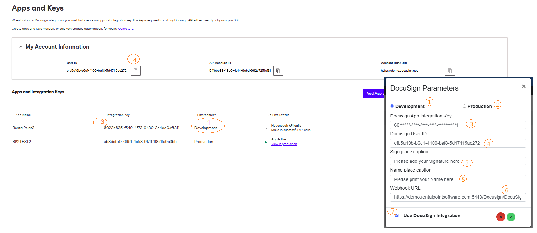Viewport: 537px width, 233px height.
Task: Click the Production environment cell for RP2TEST2
Action: point(204,142)
